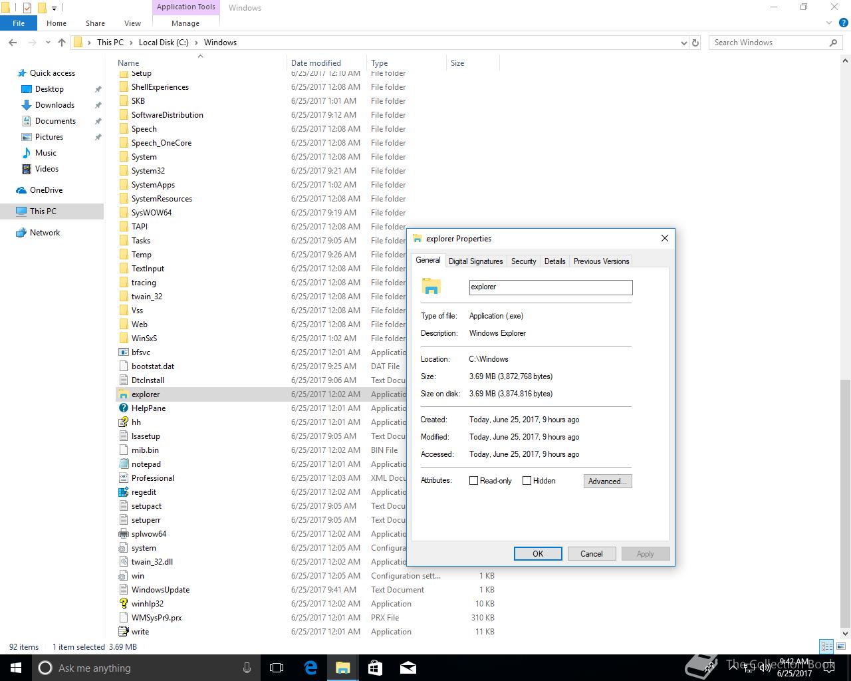Open Advanced attributes dialog
The image size is (851, 681).
[608, 481]
